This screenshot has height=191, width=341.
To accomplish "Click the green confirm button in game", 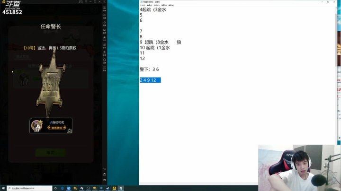I will [51, 153].
